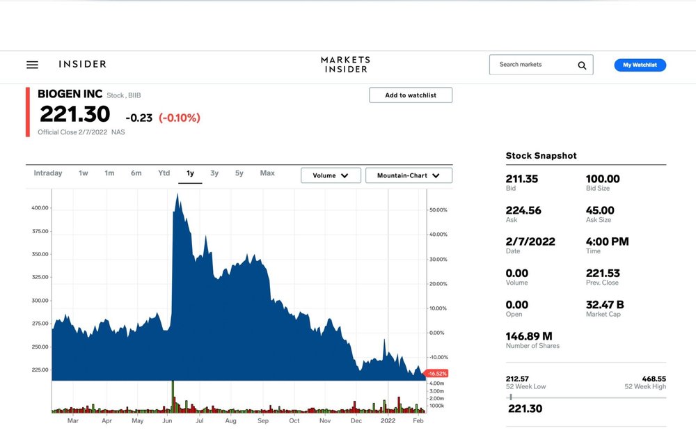Click the tallest June volume bar
The height and width of the screenshot is (435, 696).
click(173, 397)
